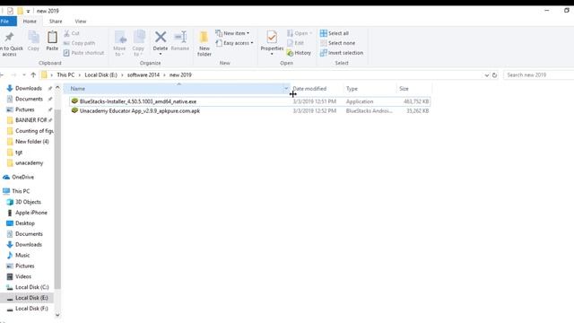This screenshot has width=574, height=323.
Task: Click the Up one level arrow
Action: (33, 74)
